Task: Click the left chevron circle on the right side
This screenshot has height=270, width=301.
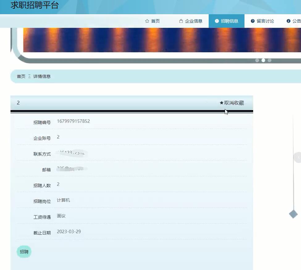Action: coord(298,157)
